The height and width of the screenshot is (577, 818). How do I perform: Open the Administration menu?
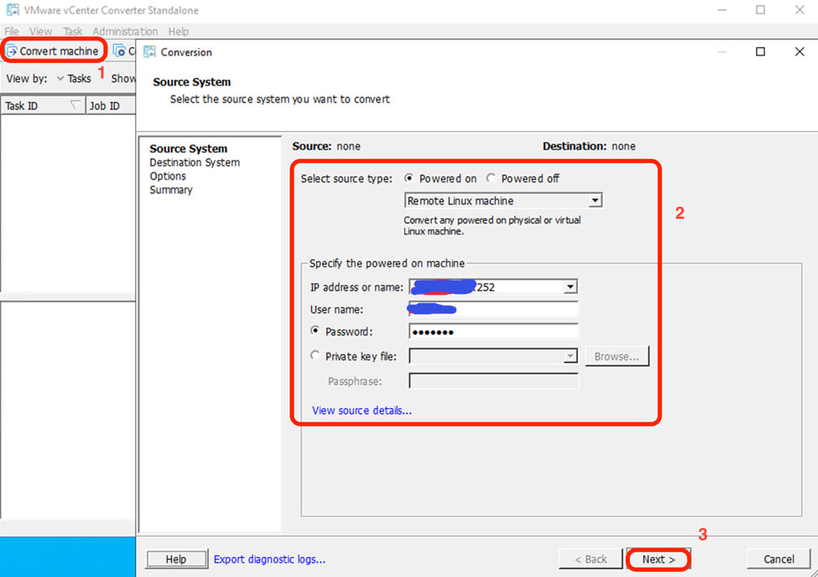click(x=125, y=31)
